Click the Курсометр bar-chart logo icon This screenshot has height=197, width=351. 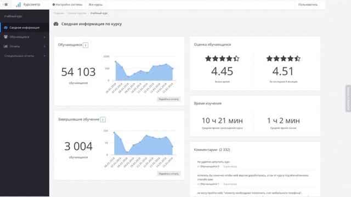(18, 4)
